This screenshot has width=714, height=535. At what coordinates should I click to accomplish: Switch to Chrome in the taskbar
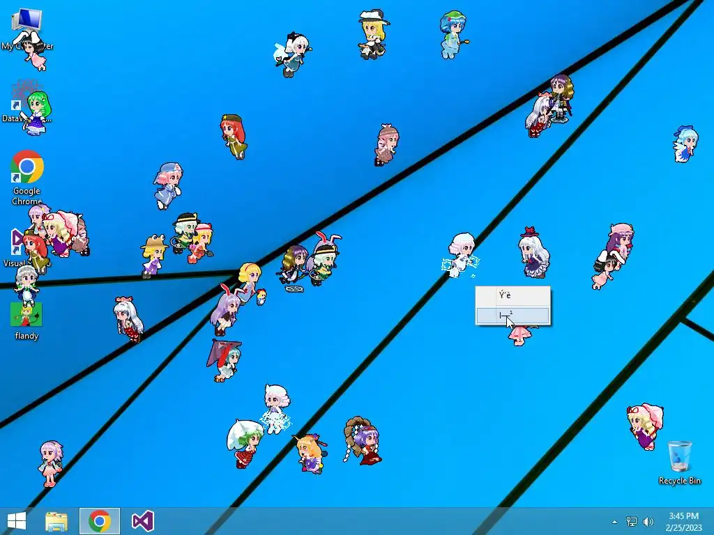click(x=100, y=521)
